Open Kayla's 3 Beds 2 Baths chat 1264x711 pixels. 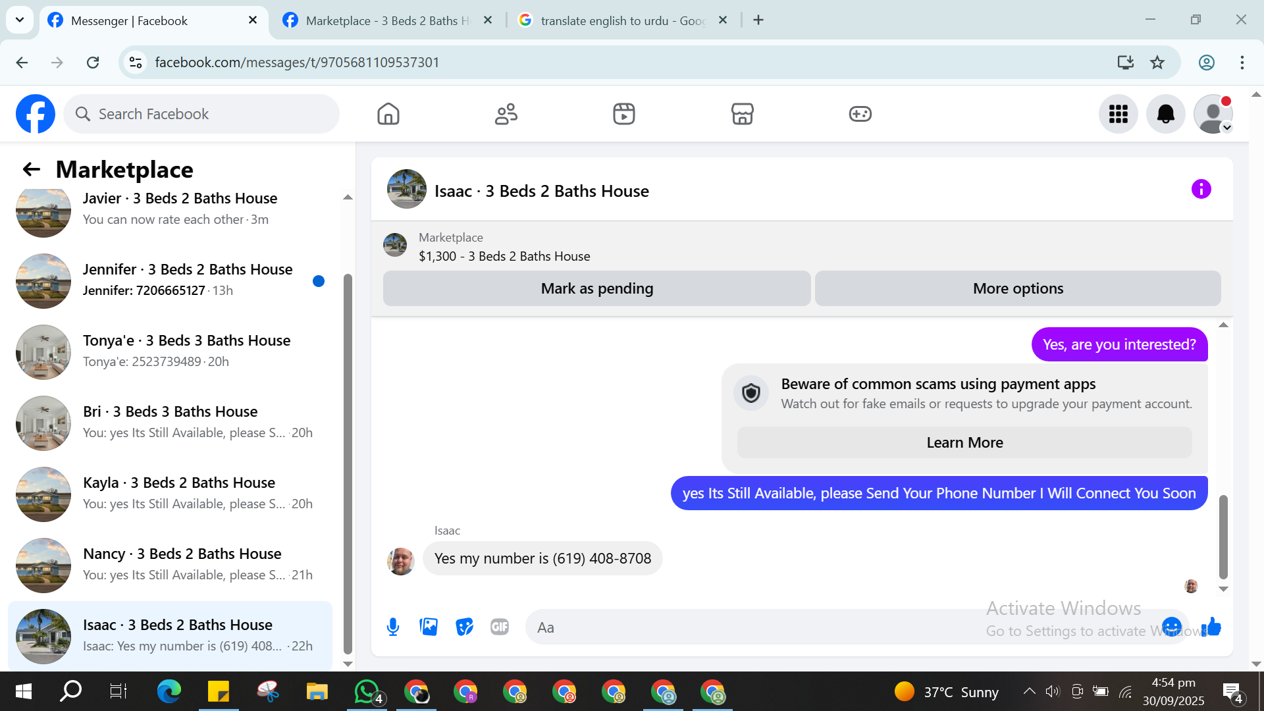point(171,494)
